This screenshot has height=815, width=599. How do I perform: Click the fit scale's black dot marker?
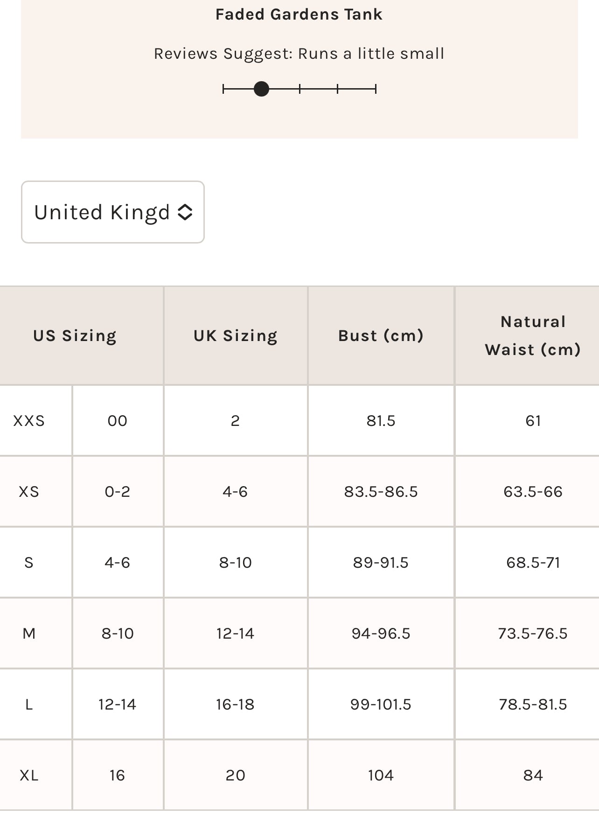[x=261, y=89]
